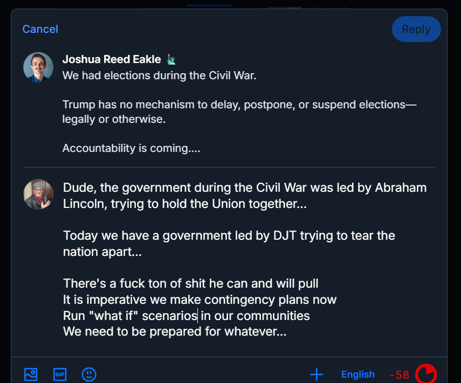Image resolution: width=461 pixels, height=383 pixels.
Task: Click the Statue of Liberty emoji
Action: [x=171, y=59]
